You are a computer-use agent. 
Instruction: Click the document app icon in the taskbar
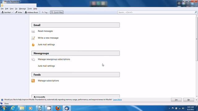point(40,108)
